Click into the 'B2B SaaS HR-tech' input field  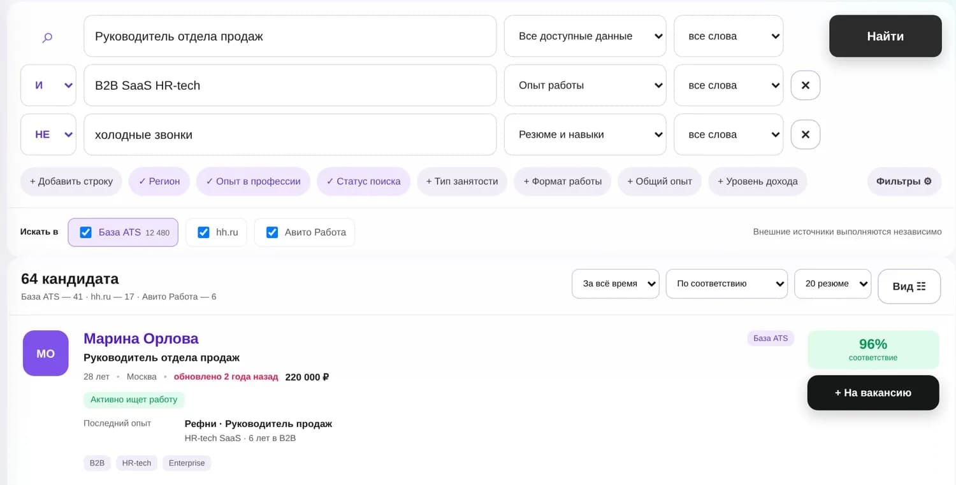click(290, 85)
